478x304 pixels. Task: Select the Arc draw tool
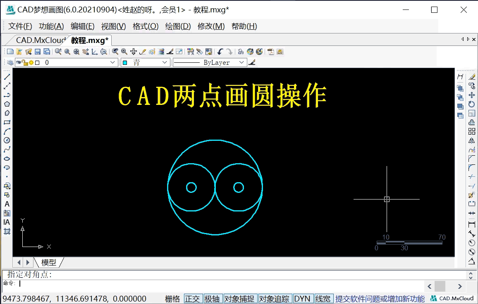click(x=7, y=132)
